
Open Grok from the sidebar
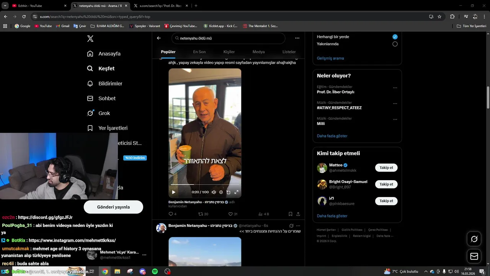98,113
